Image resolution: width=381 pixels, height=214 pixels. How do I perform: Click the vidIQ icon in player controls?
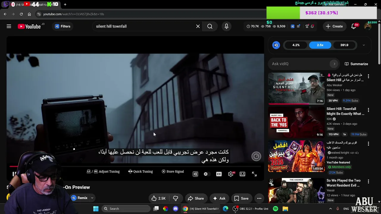tap(195, 174)
